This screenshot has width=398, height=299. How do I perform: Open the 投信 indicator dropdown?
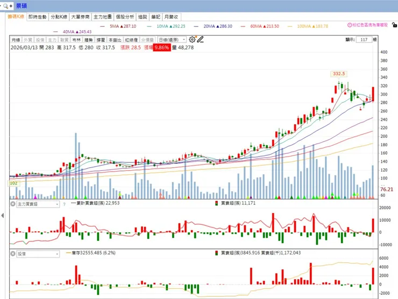[x=38, y=254]
